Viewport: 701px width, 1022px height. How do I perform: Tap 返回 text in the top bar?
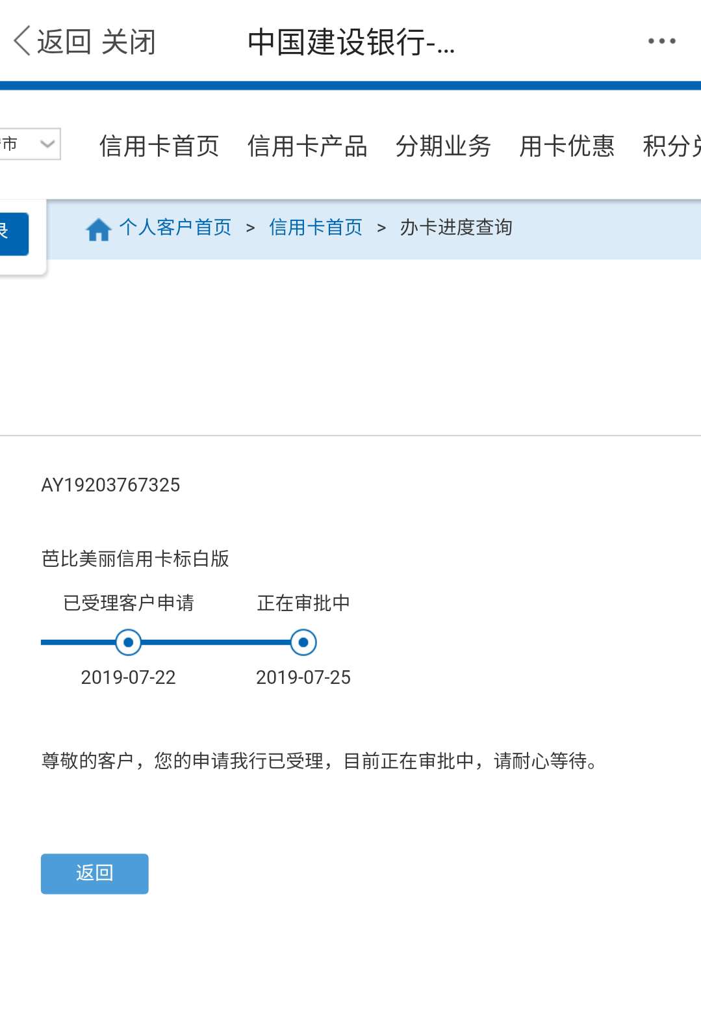click(64, 42)
